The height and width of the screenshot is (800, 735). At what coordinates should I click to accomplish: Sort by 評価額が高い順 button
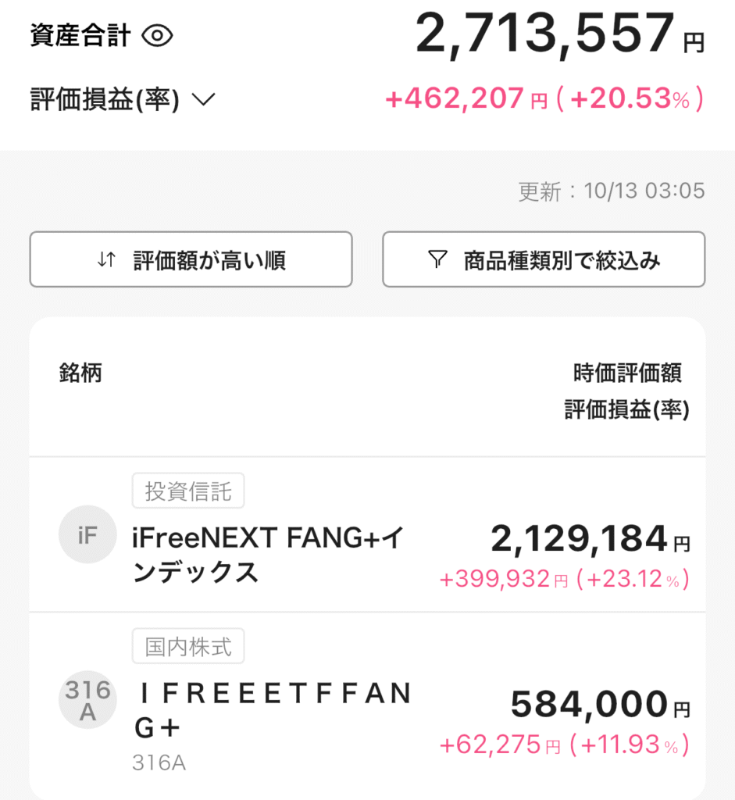[191, 259]
